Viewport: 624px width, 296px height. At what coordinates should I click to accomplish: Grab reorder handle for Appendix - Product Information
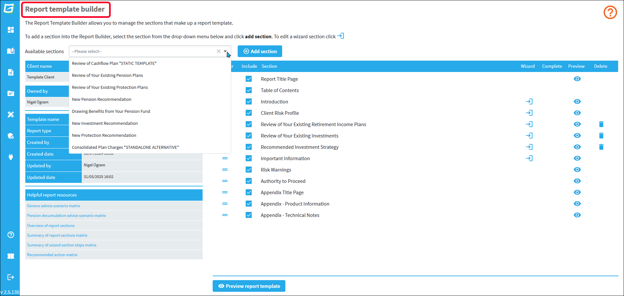pyautogui.click(x=225, y=204)
